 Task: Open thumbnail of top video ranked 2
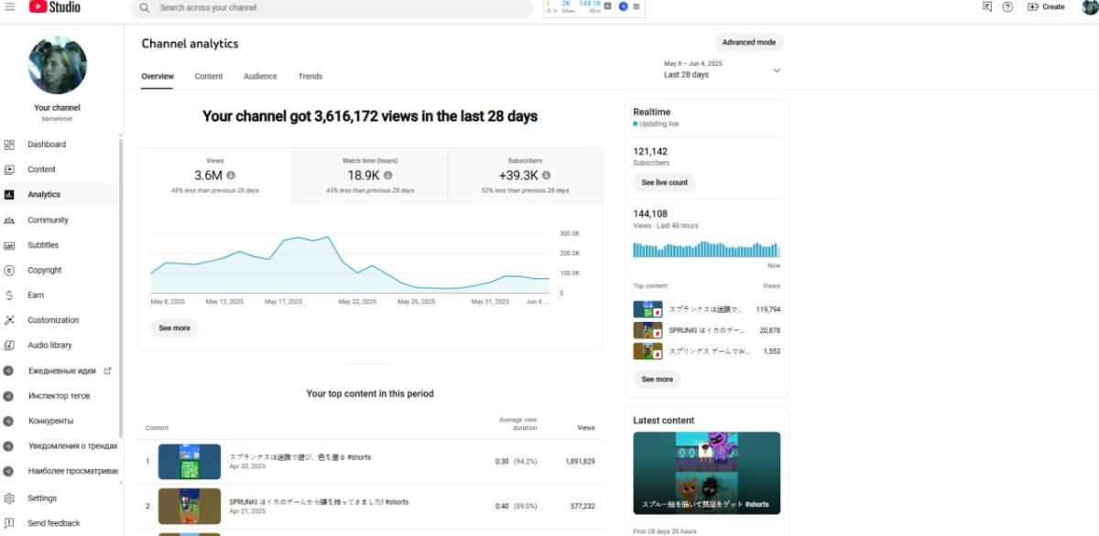point(190,506)
